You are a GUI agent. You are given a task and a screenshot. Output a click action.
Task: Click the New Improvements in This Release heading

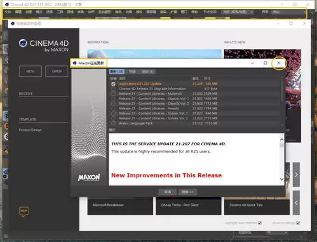(x=166, y=175)
